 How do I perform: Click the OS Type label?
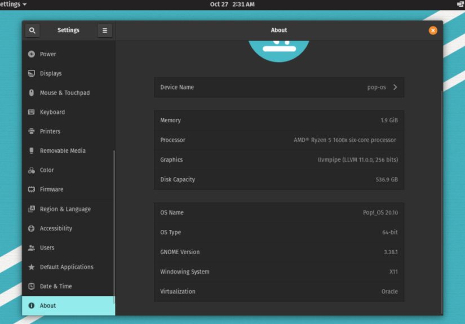[x=171, y=232]
